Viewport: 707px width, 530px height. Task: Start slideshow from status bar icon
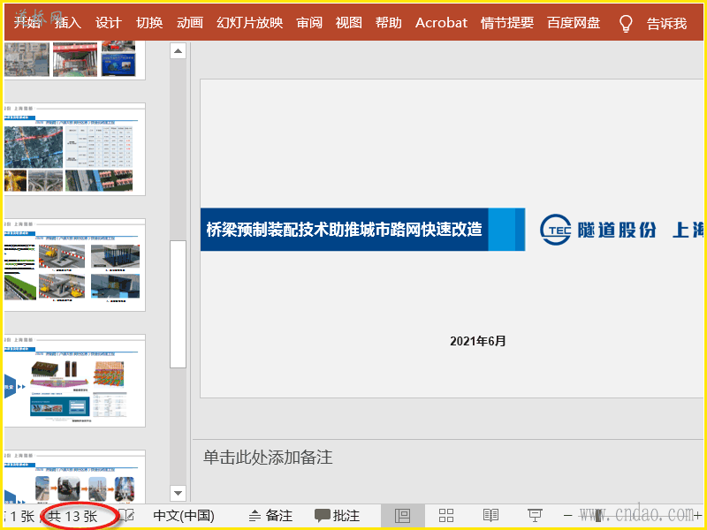click(x=535, y=516)
